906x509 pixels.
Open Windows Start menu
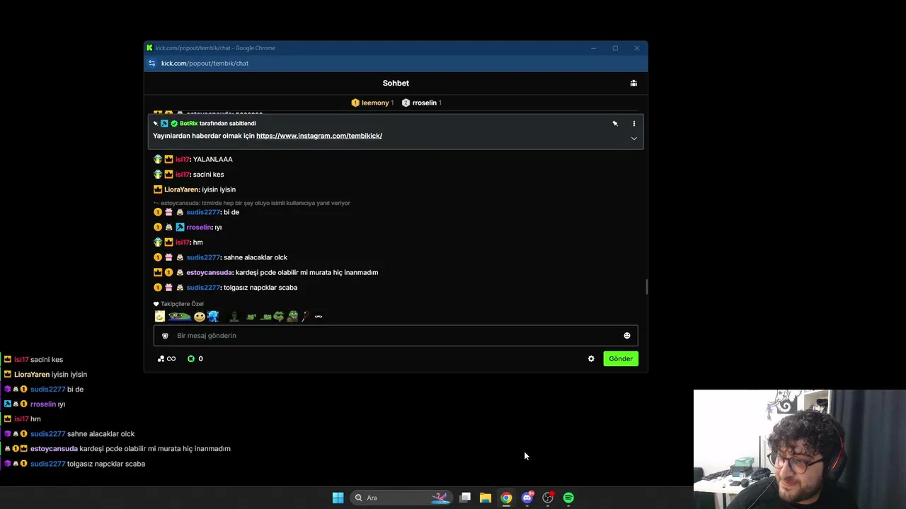point(338,498)
